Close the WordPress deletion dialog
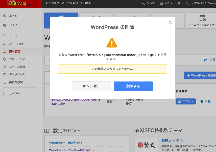Image resolution: width=216 pixels, height=152 pixels. pos(170,22)
